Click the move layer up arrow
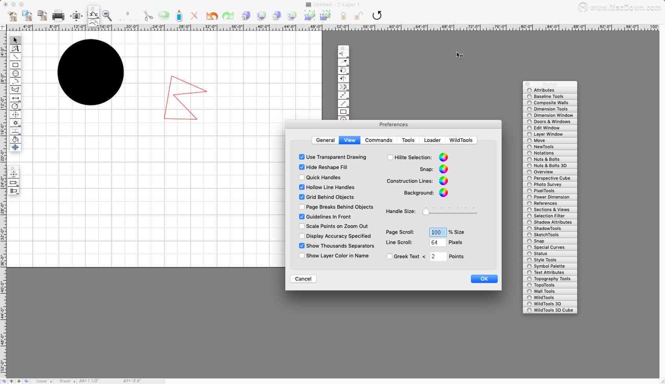 tap(11, 381)
